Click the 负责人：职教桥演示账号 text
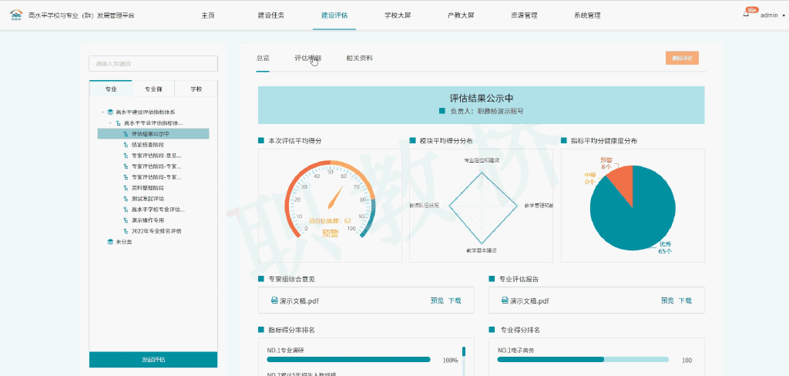789x376 pixels. click(487, 111)
